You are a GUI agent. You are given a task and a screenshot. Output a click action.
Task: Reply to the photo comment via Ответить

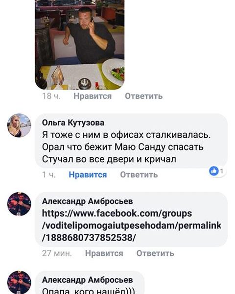(x=144, y=96)
